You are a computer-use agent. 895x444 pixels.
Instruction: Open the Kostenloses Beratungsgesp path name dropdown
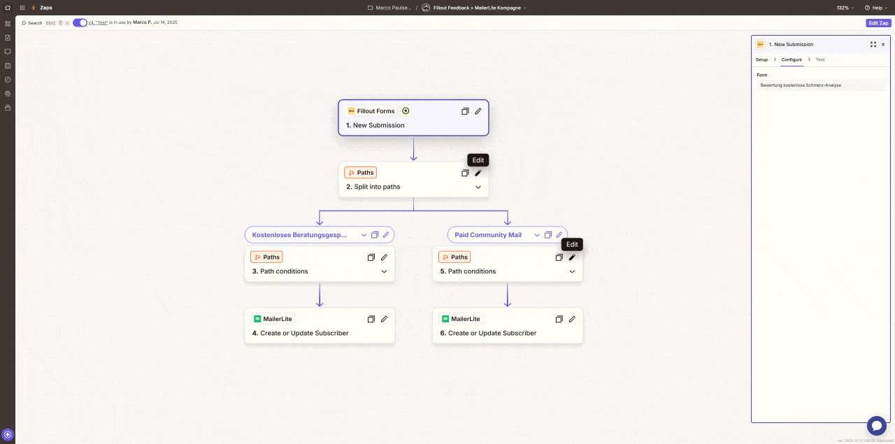pyautogui.click(x=364, y=234)
